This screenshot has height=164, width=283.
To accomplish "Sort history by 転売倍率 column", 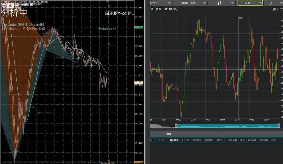I will pyautogui.click(x=264, y=140).
